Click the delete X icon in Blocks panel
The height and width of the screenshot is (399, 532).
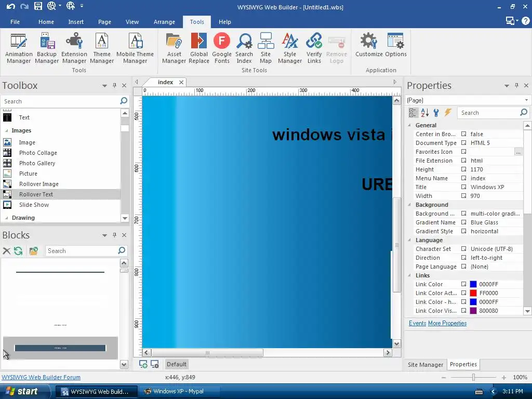pyautogui.click(x=6, y=251)
